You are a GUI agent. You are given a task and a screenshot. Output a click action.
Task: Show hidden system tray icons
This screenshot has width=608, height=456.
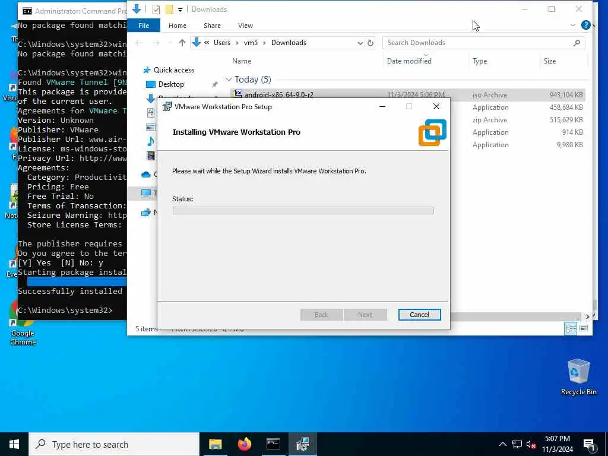(x=502, y=444)
